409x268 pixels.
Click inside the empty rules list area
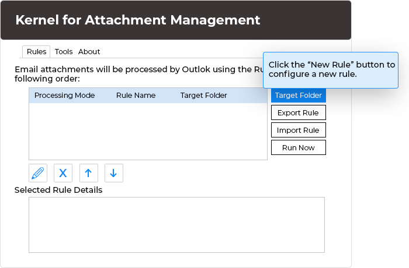[x=148, y=131]
